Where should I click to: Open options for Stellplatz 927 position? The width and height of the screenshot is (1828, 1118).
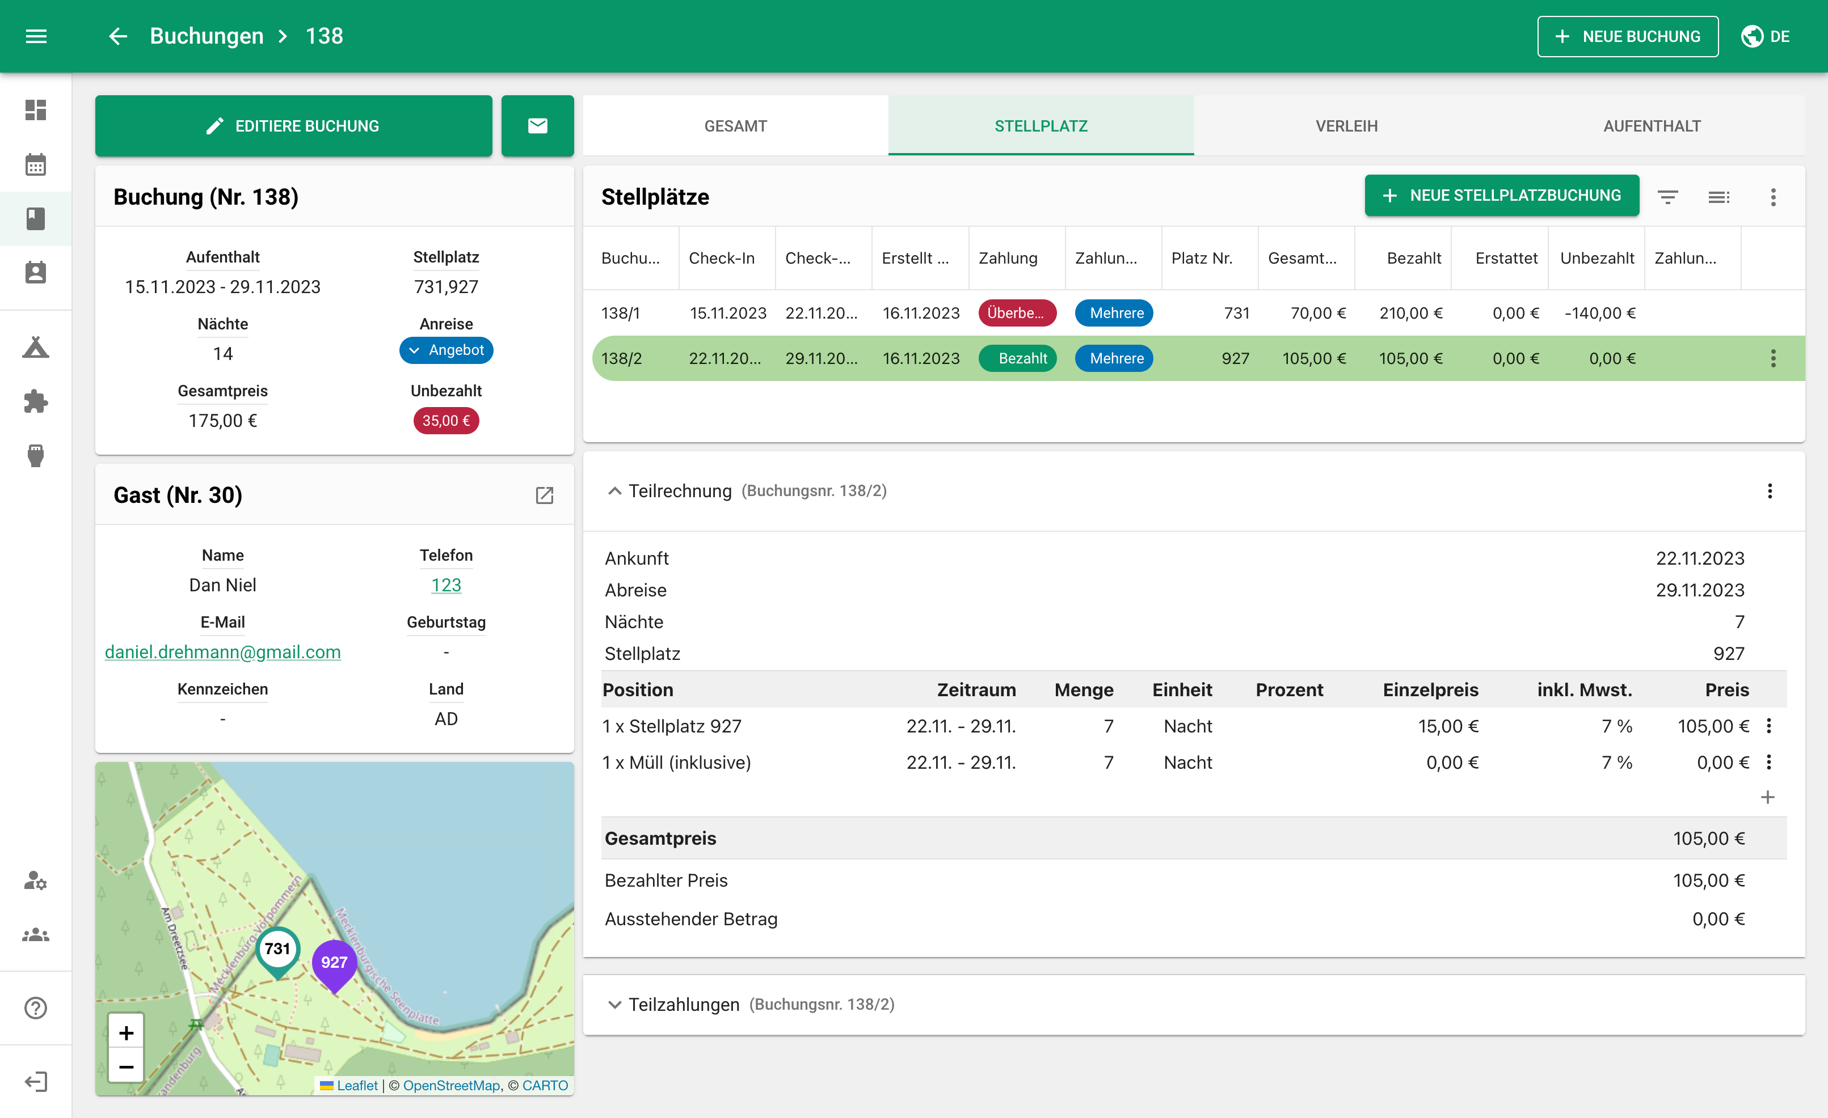(x=1768, y=726)
